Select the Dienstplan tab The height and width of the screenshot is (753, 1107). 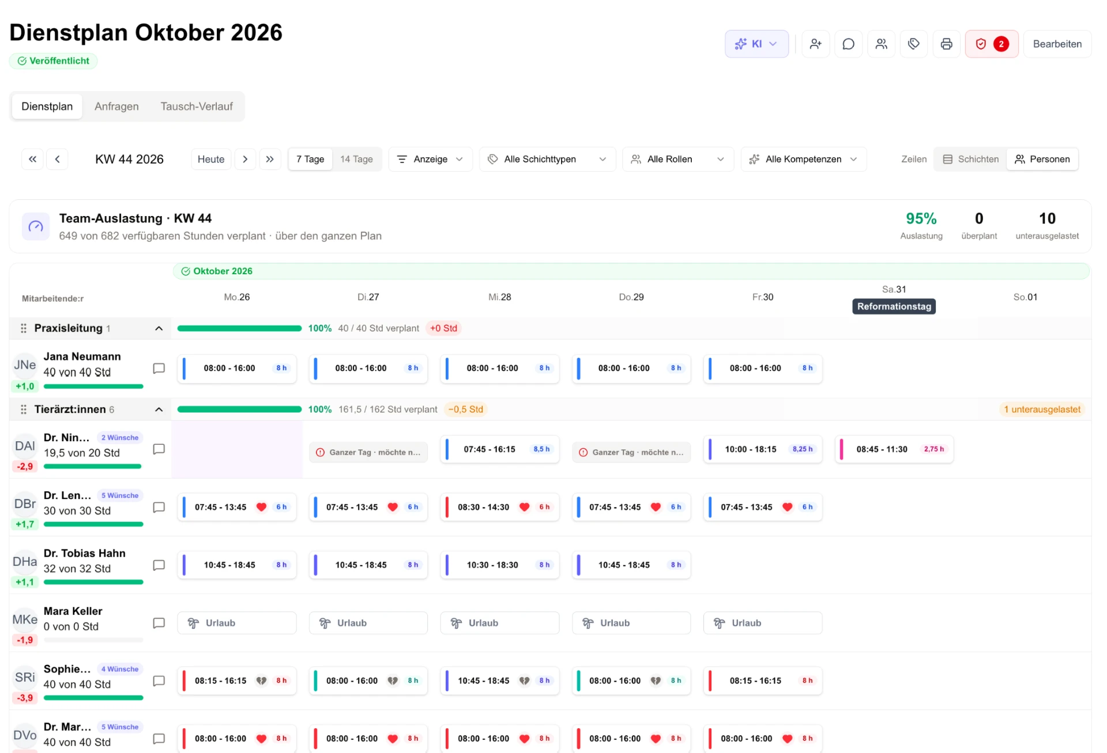(47, 107)
